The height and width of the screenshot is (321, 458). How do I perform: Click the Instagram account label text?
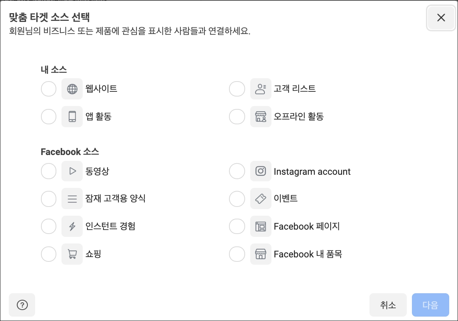coord(312,172)
